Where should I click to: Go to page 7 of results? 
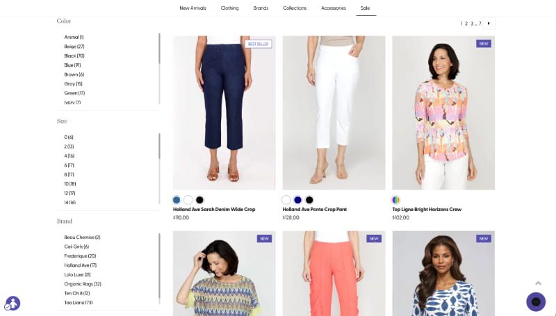tap(480, 24)
